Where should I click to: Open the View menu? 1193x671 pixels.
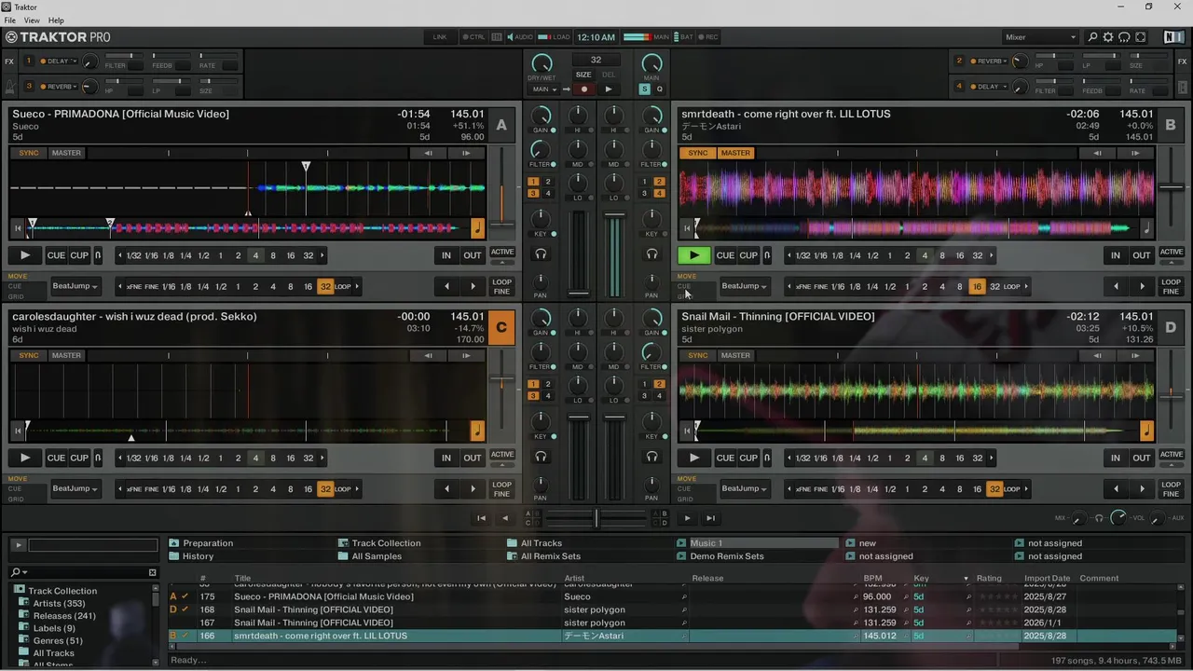click(32, 21)
